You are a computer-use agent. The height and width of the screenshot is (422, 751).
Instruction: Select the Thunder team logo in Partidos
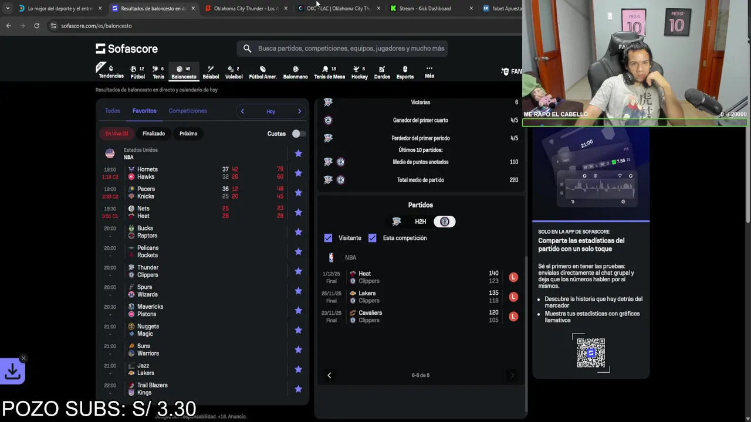point(397,222)
